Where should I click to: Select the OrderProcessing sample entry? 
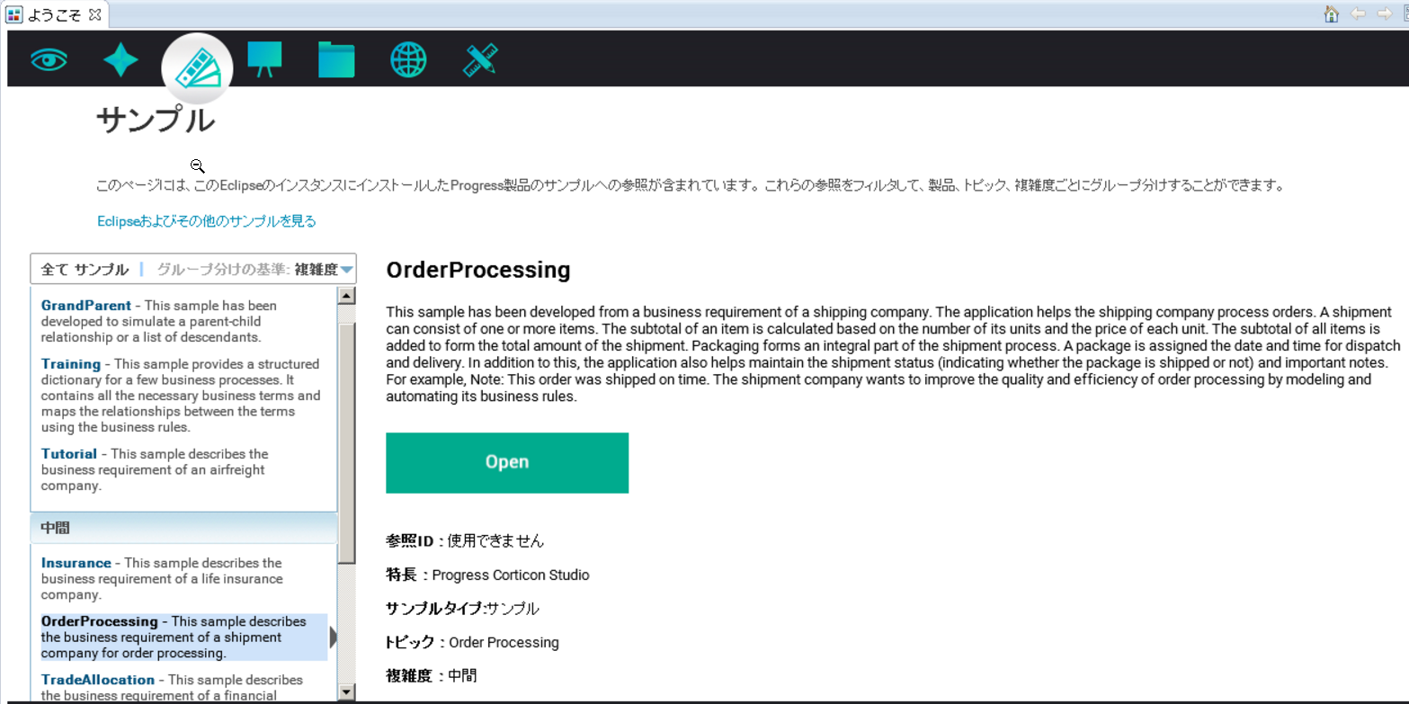point(183,637)
